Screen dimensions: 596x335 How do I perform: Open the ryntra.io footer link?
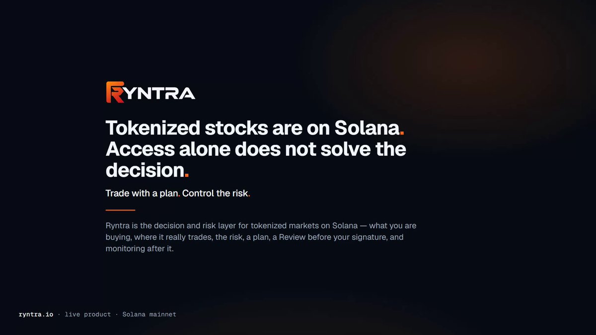click(35, 314)
